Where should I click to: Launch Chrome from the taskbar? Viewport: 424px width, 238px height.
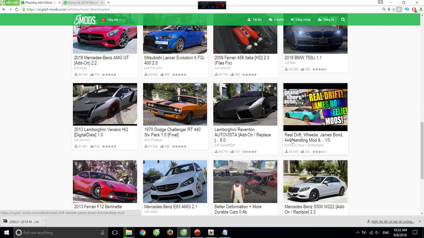click(x=142, y=232)
